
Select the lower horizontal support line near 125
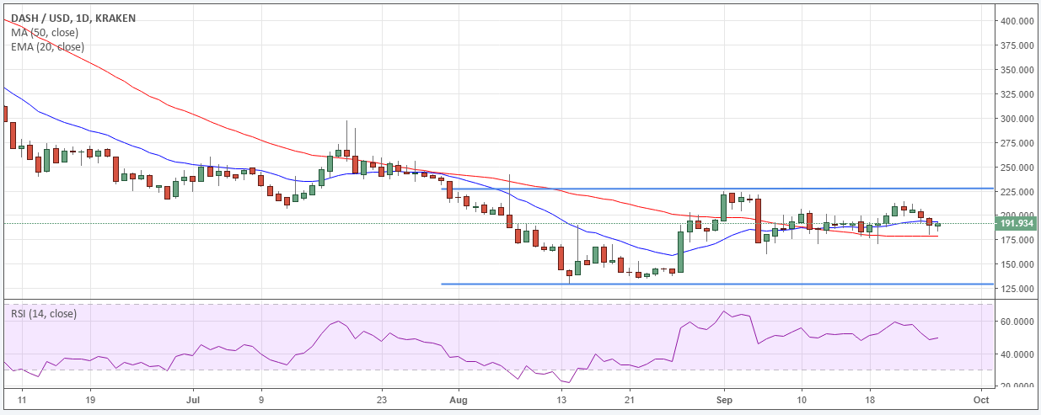(x=716, y=284)
